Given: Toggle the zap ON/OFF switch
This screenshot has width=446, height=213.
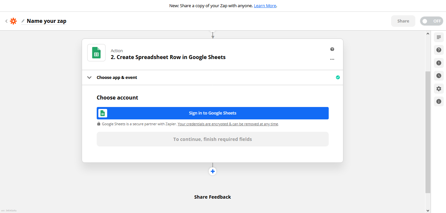Looking at the screenshot, I should (x=431, y=21).
